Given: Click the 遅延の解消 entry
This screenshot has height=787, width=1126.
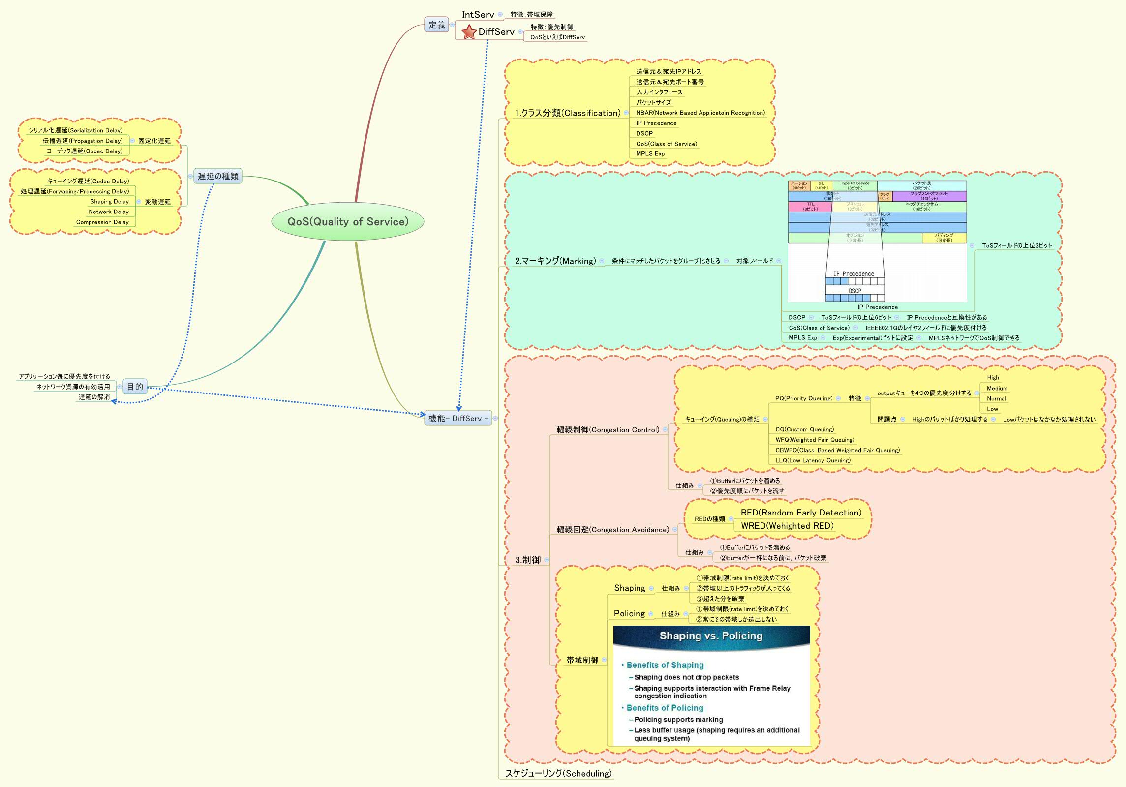Looking at the screenshot, I should (x=94, y=397).
